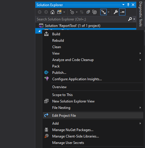Select Edit Project File
This screenshot has width=145, height=148.
pos(64,116)
